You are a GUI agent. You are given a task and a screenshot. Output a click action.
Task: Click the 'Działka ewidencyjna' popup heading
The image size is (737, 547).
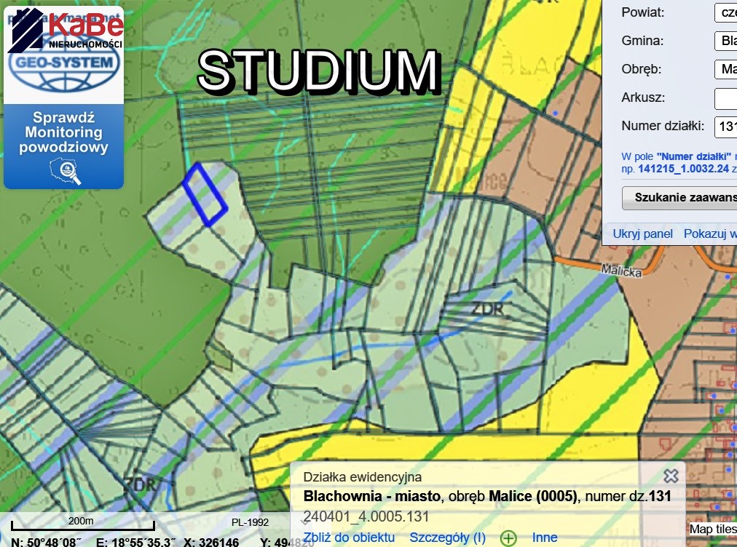(x=363, y=477)
